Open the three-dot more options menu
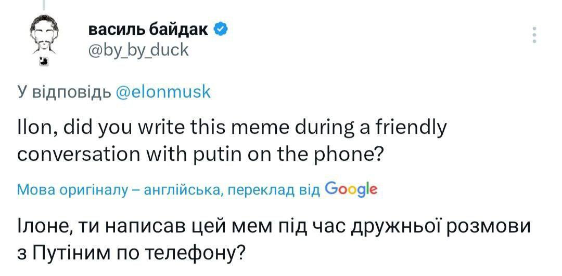 coord(533,35)
